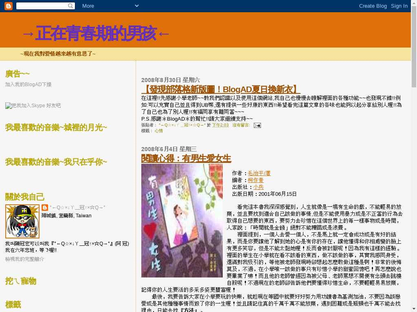The height and width of the screenshot is (312, 417).
Task: Click sidebar heading 我最喜歡的音樂~我只在乎你~
Action: [56, 162]
